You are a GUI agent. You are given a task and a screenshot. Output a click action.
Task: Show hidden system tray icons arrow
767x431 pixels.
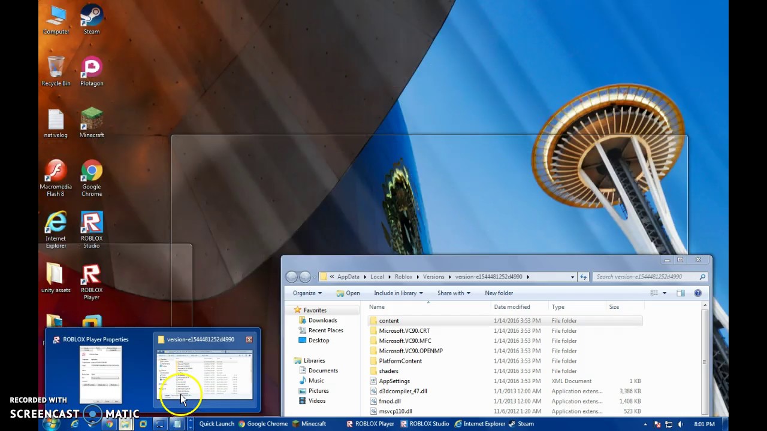645,424
